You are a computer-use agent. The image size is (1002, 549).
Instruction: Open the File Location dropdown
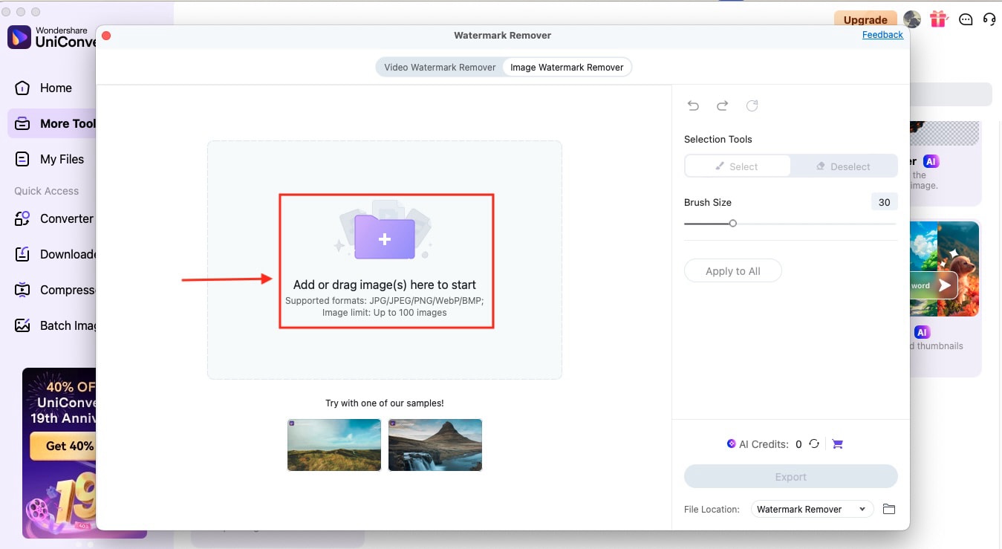812,509
